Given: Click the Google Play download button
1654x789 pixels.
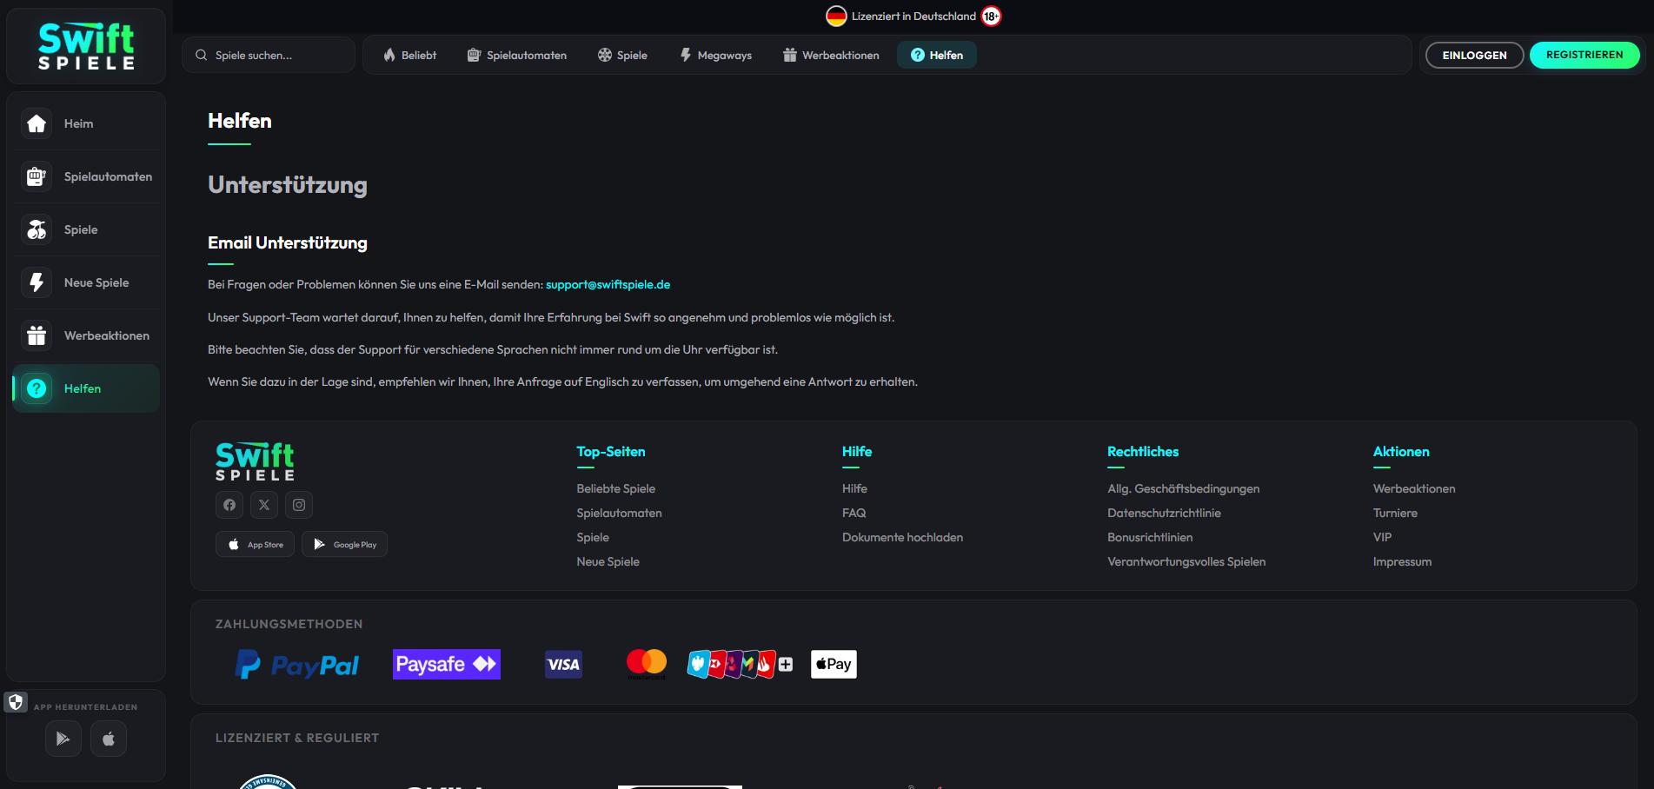Looking at the screenshot, I should (x=344, y=544).
